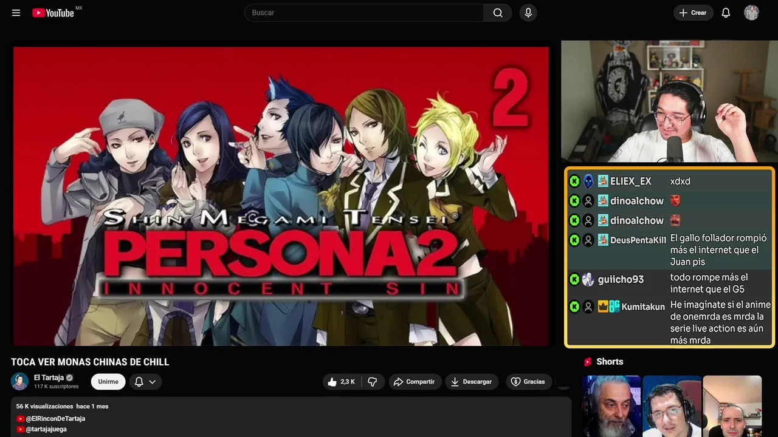
Task: Open the hamburger guide menu
Action: point(16,13)
